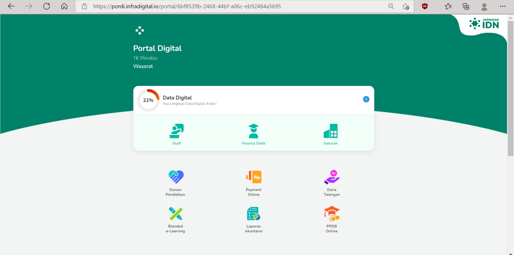Open Blended e-Learning pencil-ruler icon
The height and width of the screenshot is (255, 514).
175,213
